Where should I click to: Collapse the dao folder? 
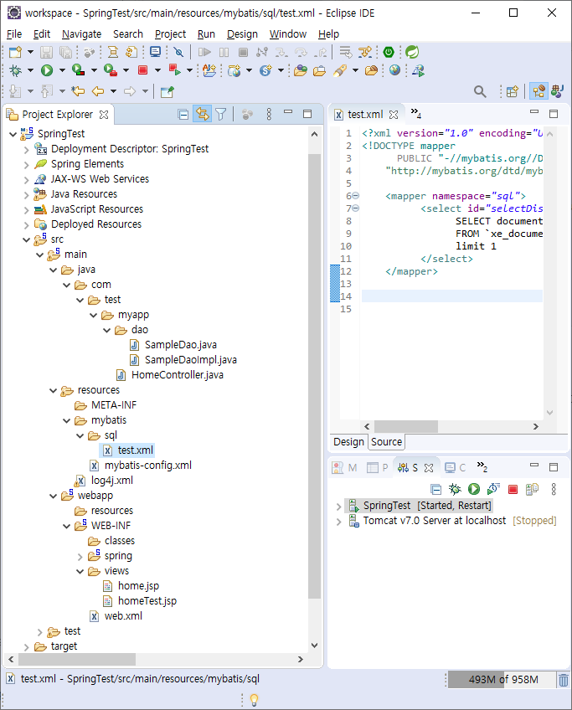click(x=107, y=331)
